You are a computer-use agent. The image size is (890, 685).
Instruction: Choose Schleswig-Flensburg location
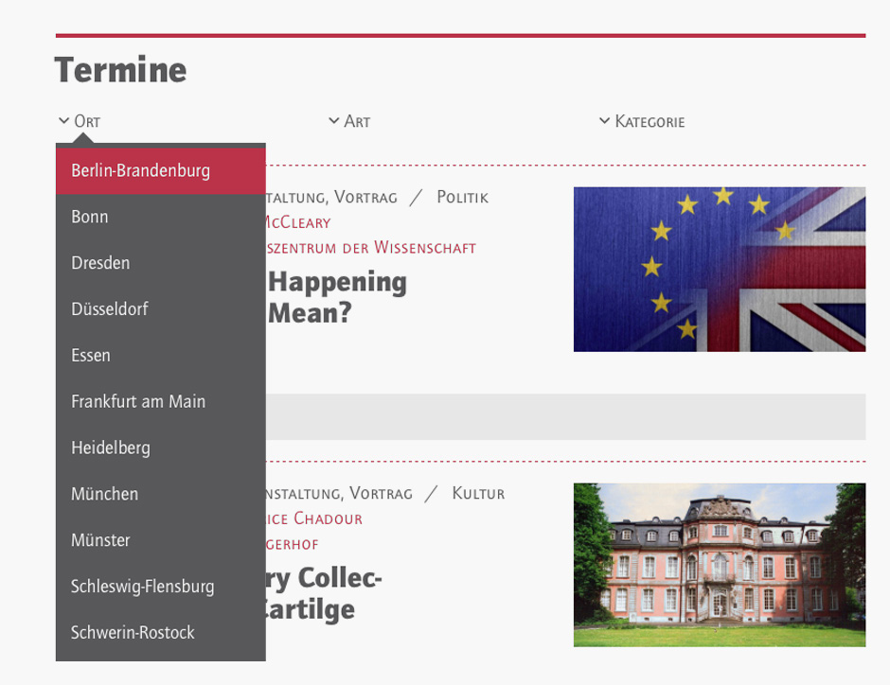pyautogui.click(x=142, y=587)
